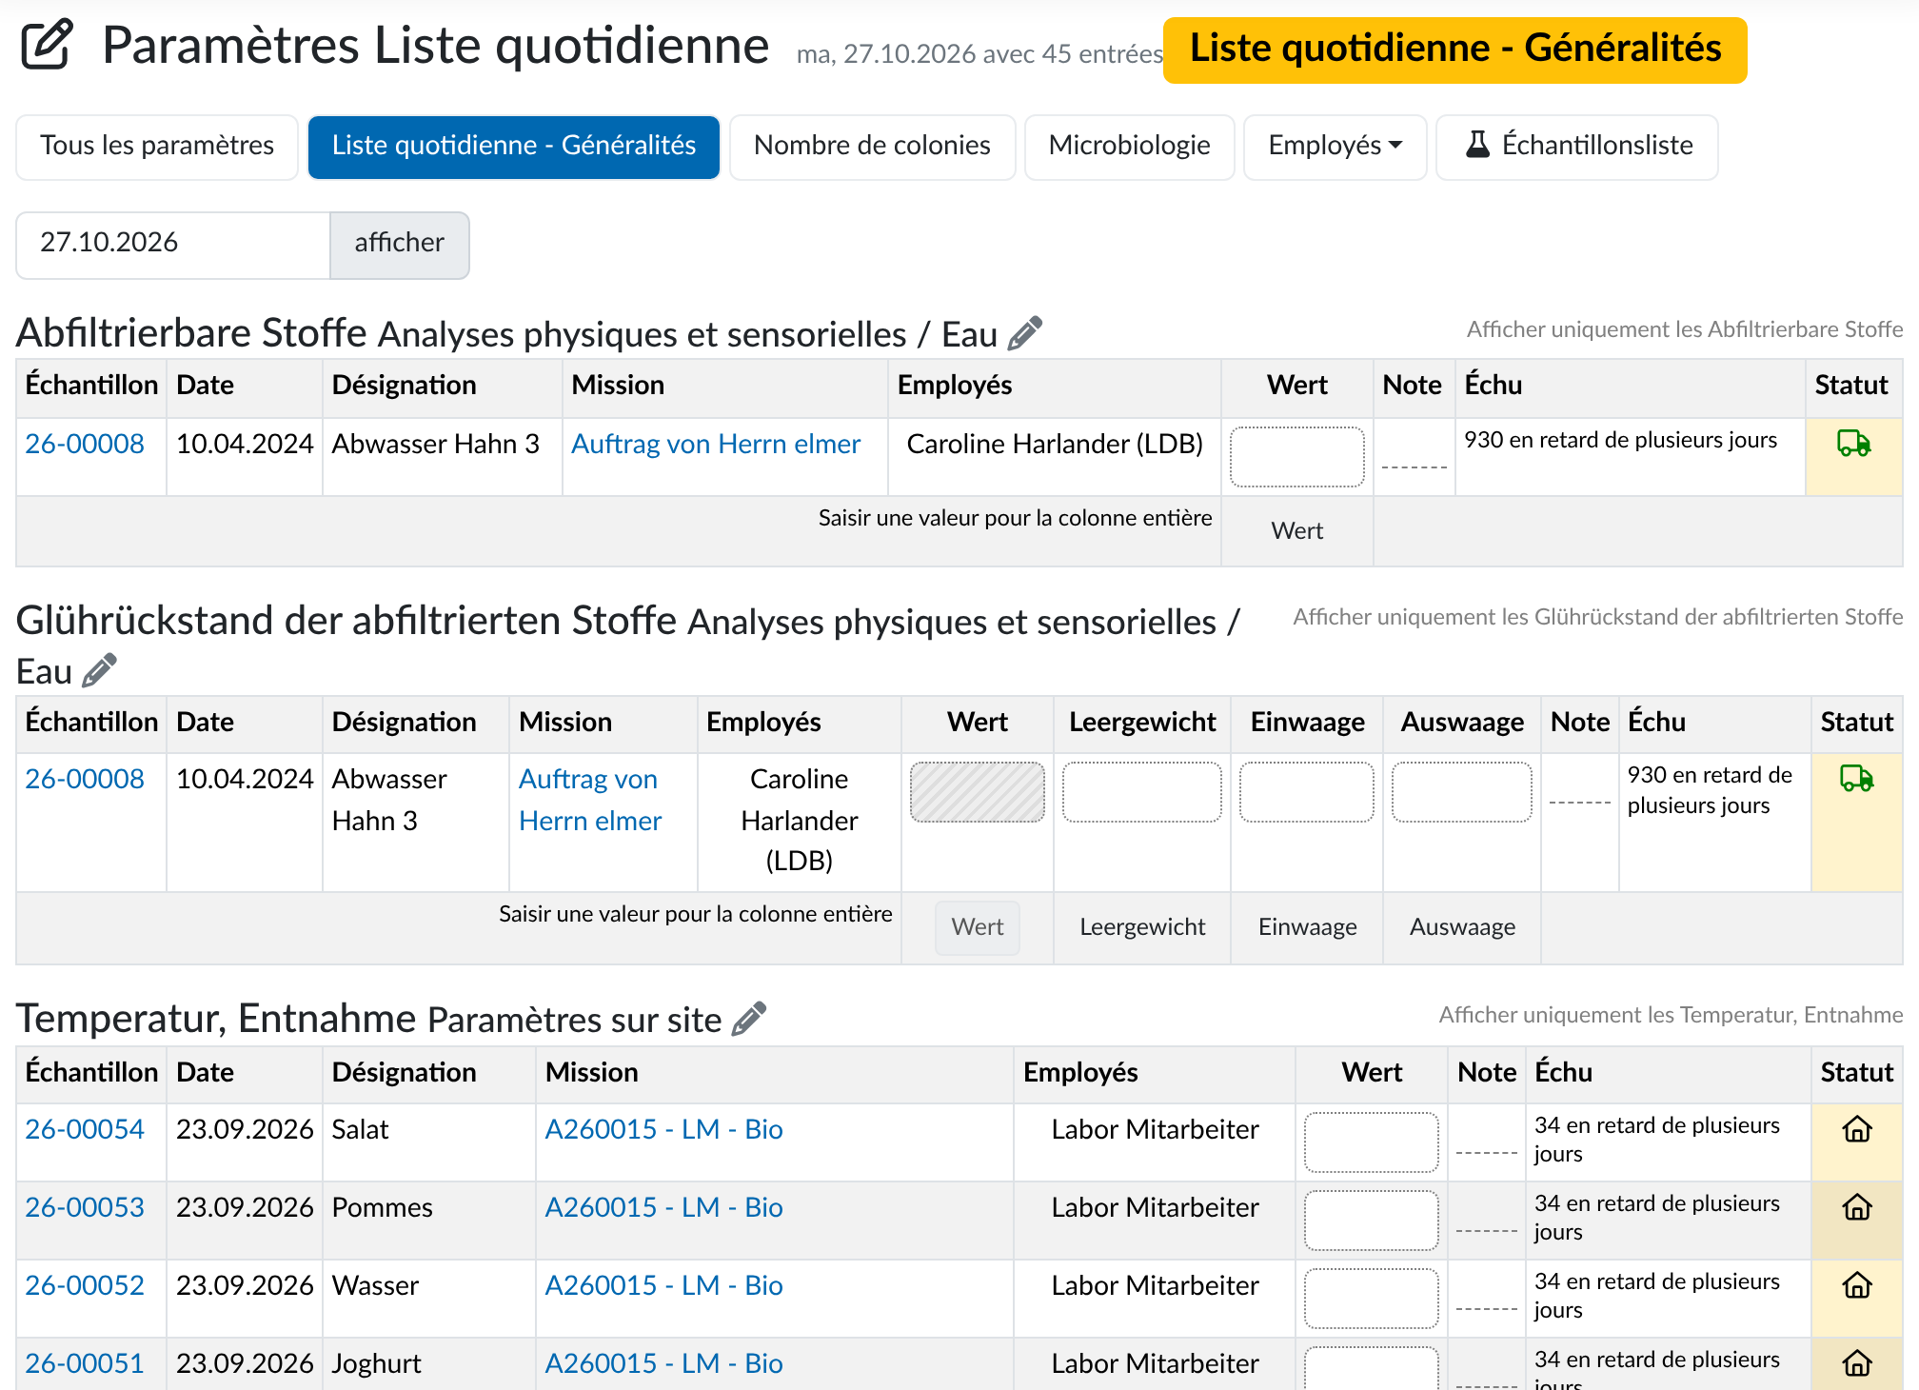
Task: Select Liste quotidienne - Généralités tab
Action: pos(513,146)
